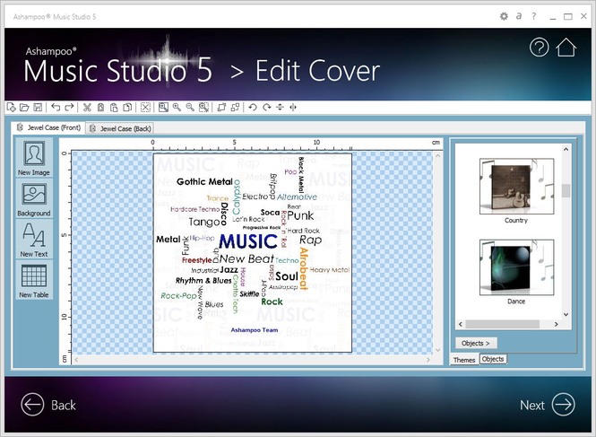Undo the last edit
The width and height of the screenshot is (596, 437).
(56, 108)
